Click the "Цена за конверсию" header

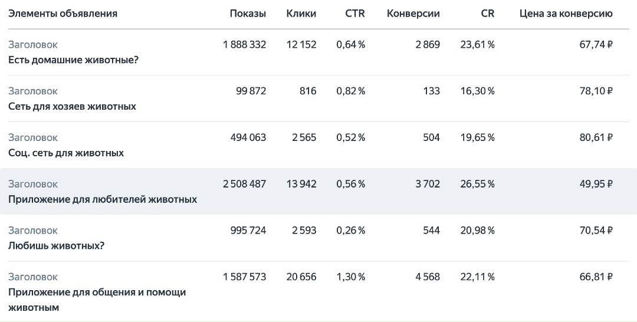(x=566, y=14)
